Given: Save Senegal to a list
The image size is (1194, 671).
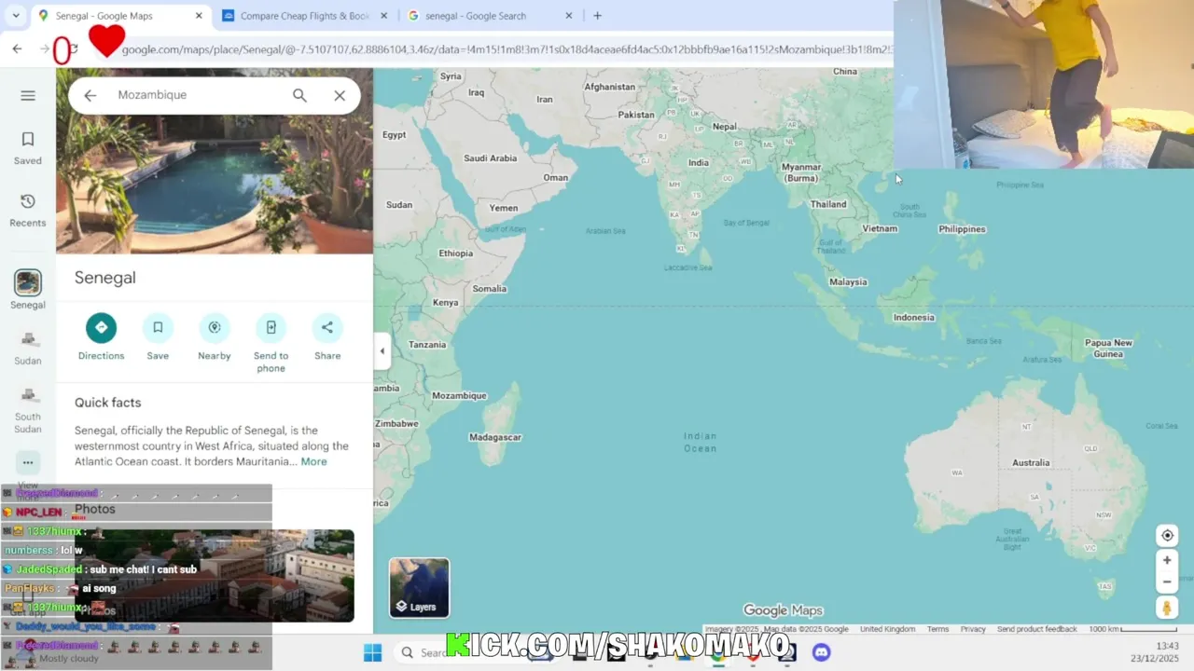Looking at the screenshot, I should coord(158,337).
